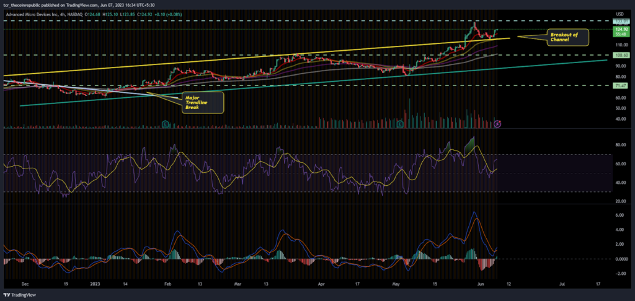The width and height of the screenshot is (635, 301).
Task: Click the 110.00 price axis value
Action: tap(621, 44)
